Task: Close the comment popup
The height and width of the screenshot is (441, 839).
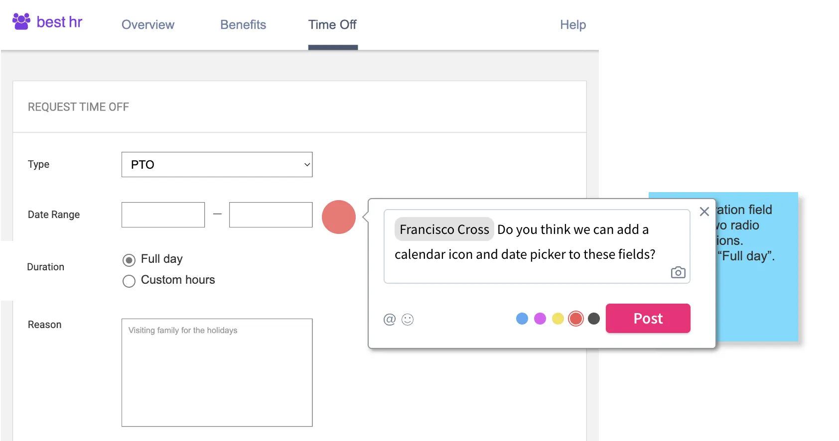Action: tap(704, 212)
